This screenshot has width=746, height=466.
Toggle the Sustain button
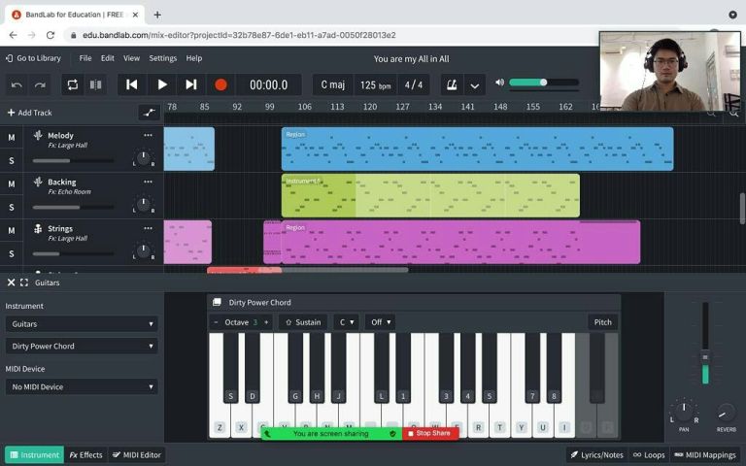point(303,322)
